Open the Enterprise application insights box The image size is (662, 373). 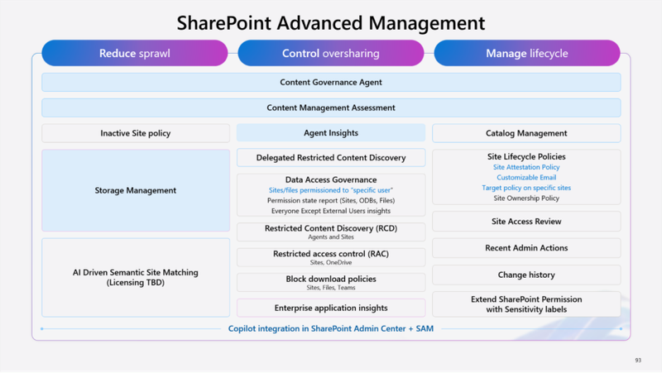tap(331, 308)
